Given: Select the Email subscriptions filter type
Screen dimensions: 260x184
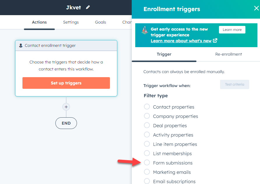Looking at the screenshot, I should click(x=147, y=181).
